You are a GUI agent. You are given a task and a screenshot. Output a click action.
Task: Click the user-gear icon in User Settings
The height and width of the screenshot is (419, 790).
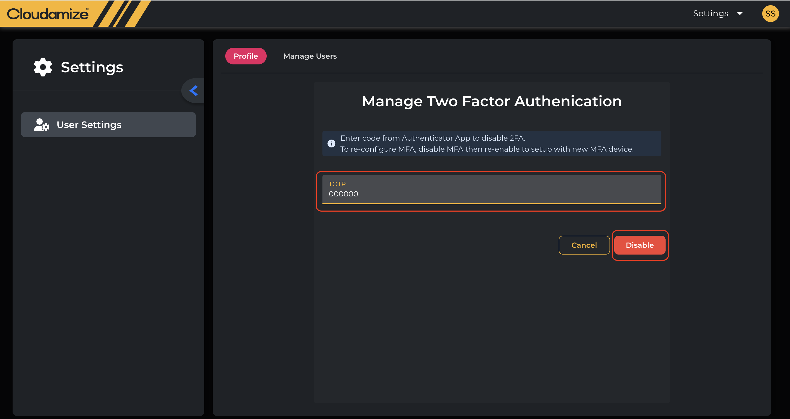coord(41,125)
